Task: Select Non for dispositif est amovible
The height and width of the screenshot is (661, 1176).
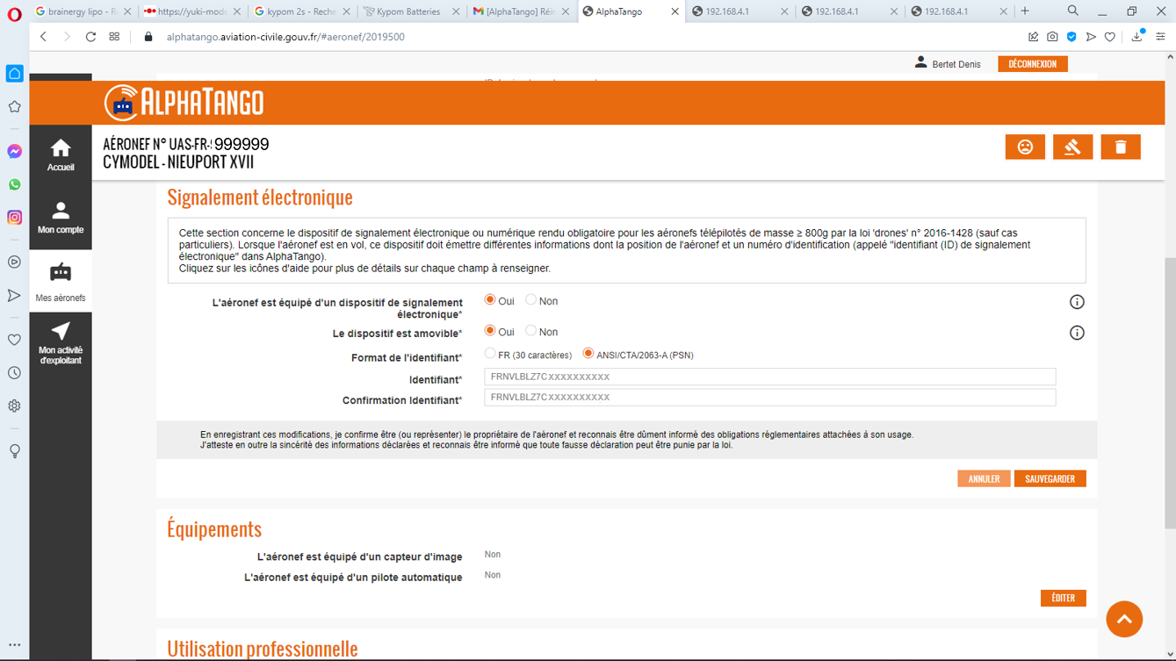Action: (x=530, y=331)
